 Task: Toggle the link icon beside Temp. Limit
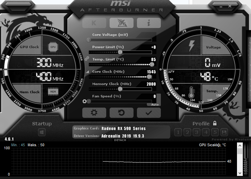coord(87,59)
